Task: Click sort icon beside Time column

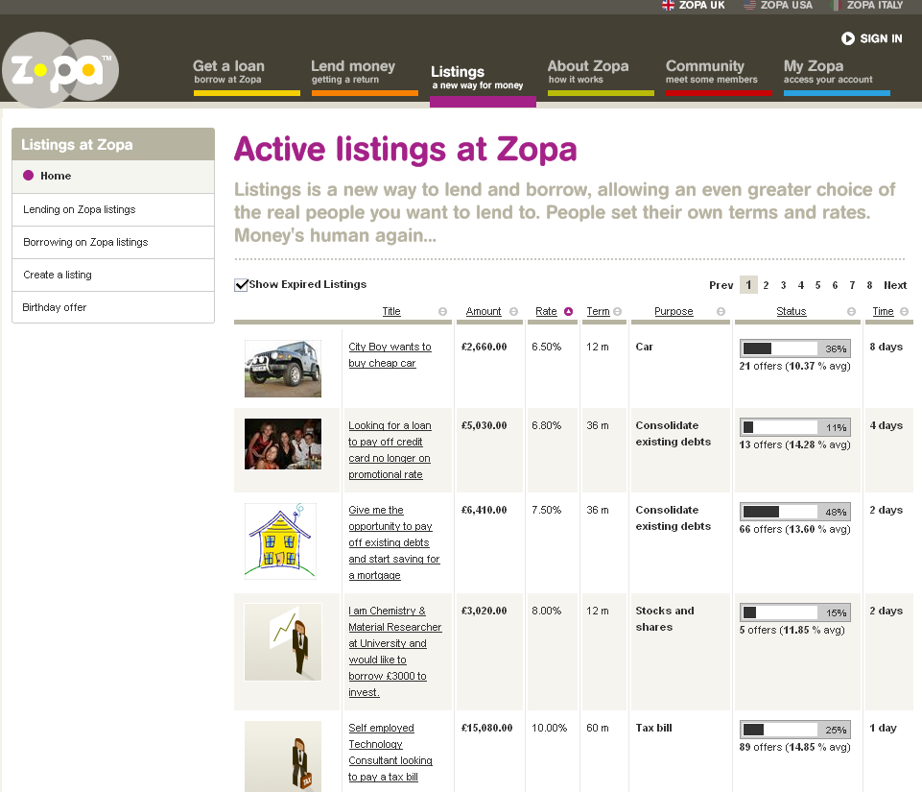Action: pos(905,311)
